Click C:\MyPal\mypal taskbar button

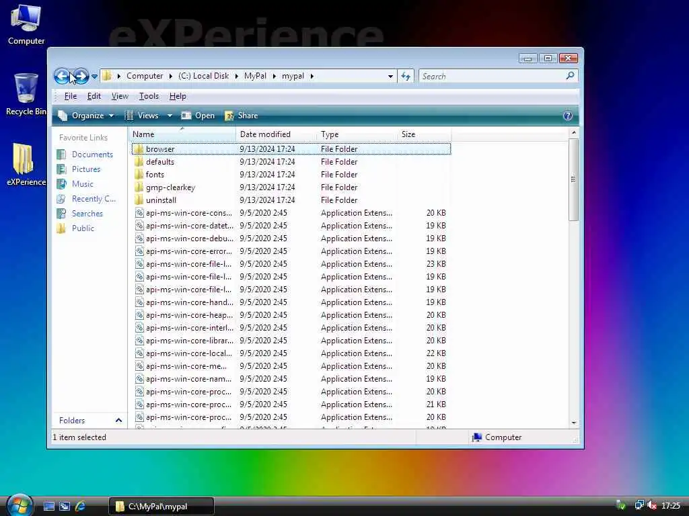[161, 507]
